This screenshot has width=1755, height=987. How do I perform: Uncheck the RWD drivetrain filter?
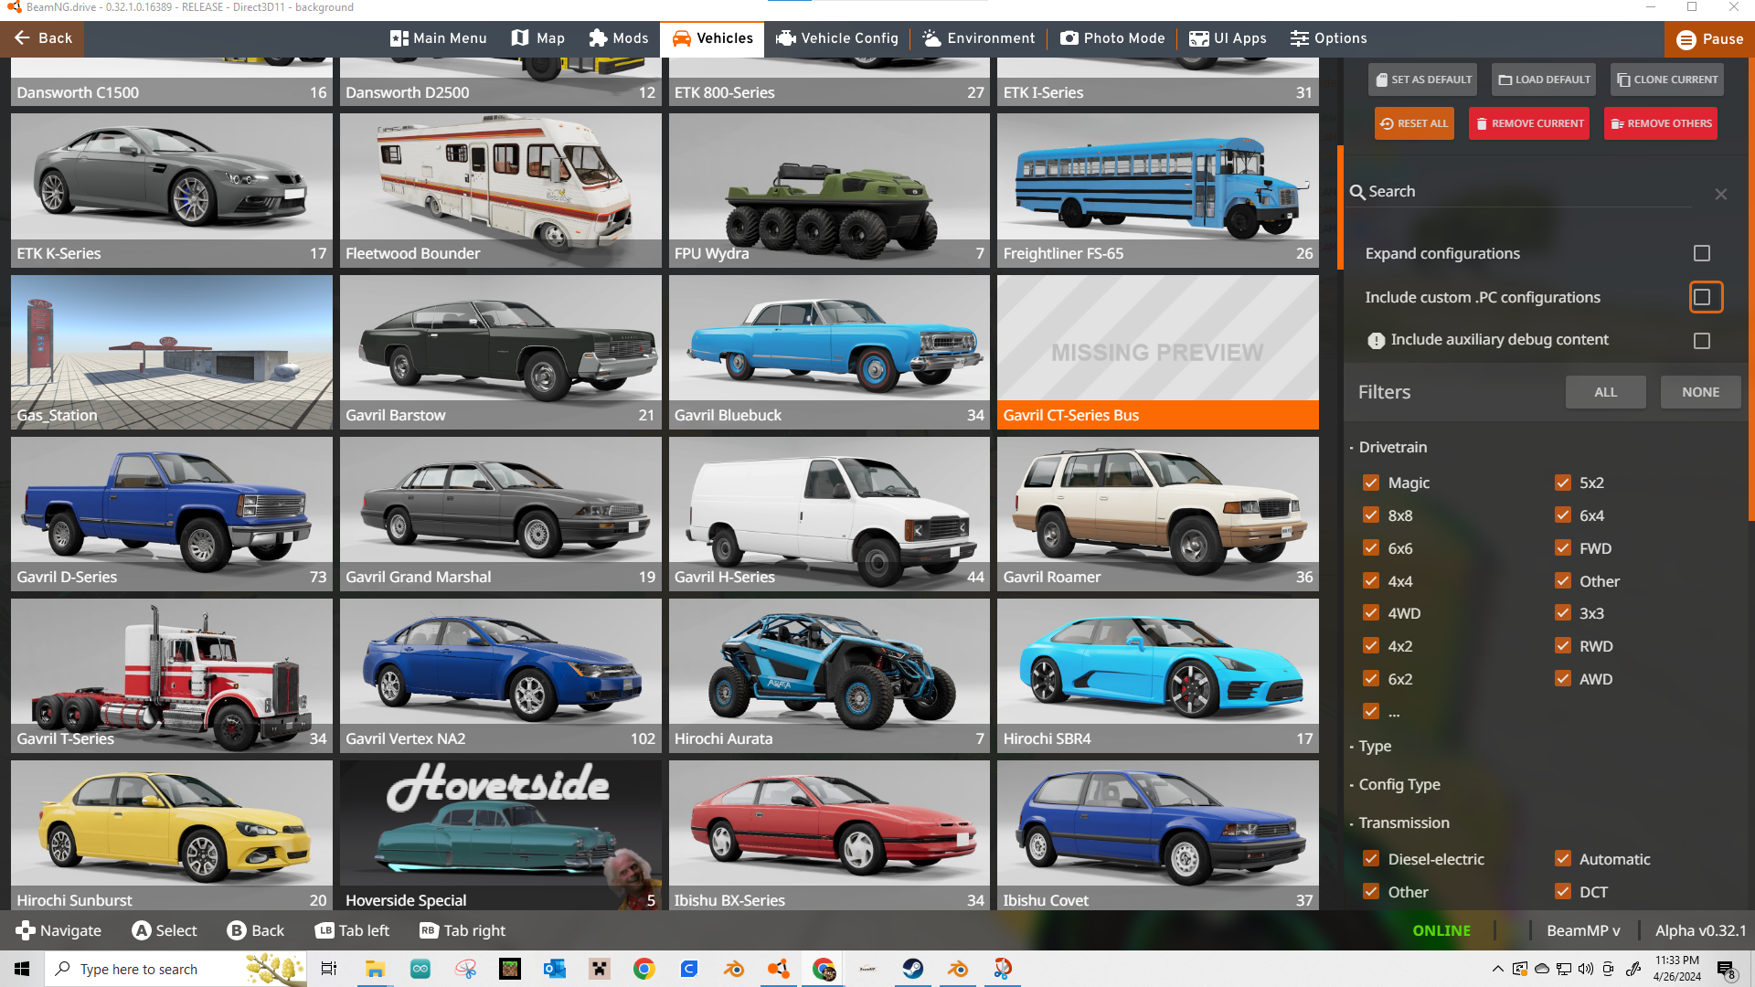(x=1563, y=646)
